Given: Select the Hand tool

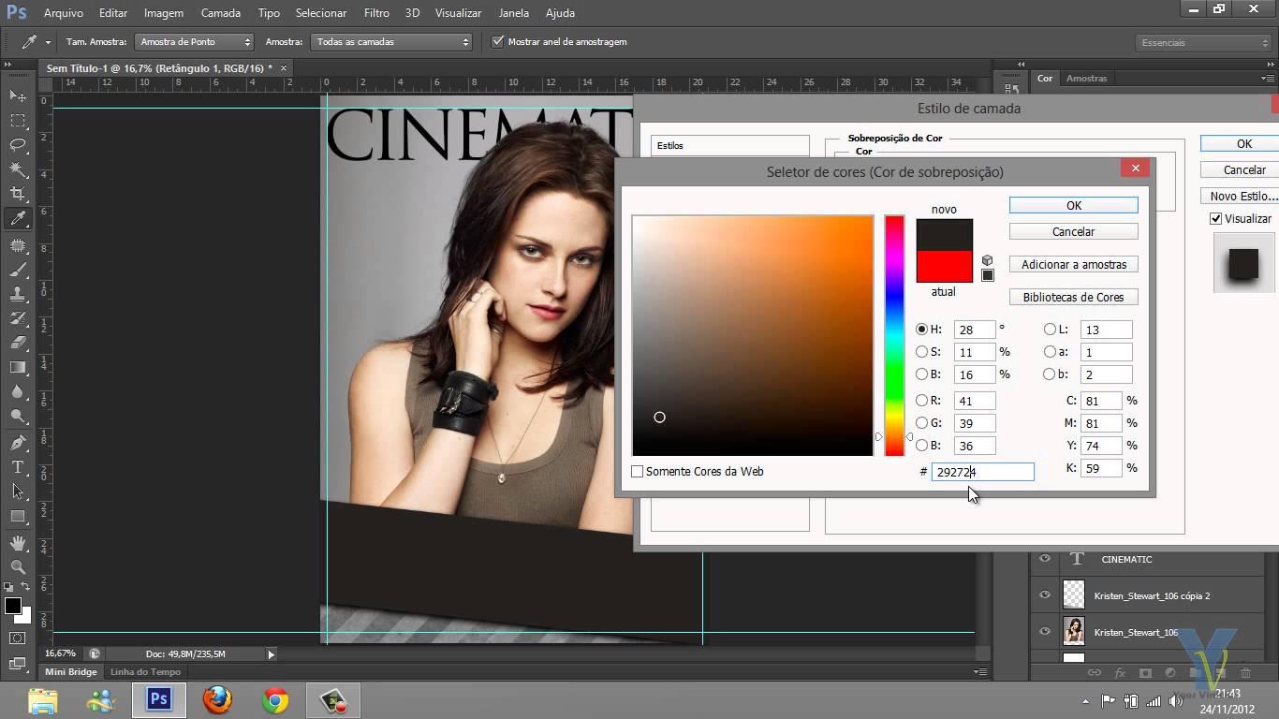Looking at the screenshot, I should tap(18, 542).
